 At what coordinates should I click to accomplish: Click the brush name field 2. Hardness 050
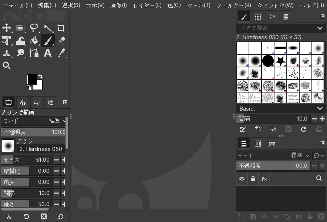point(41,149)
